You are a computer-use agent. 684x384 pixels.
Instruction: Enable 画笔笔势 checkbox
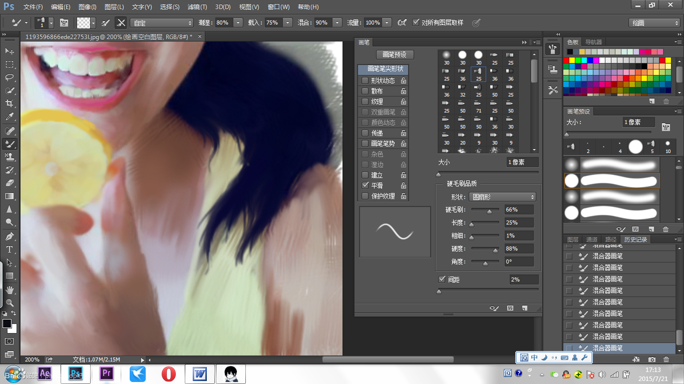pos(365,143)
